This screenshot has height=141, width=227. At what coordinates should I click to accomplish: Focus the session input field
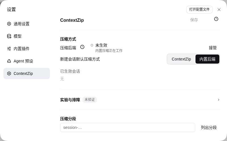point(128,127)
